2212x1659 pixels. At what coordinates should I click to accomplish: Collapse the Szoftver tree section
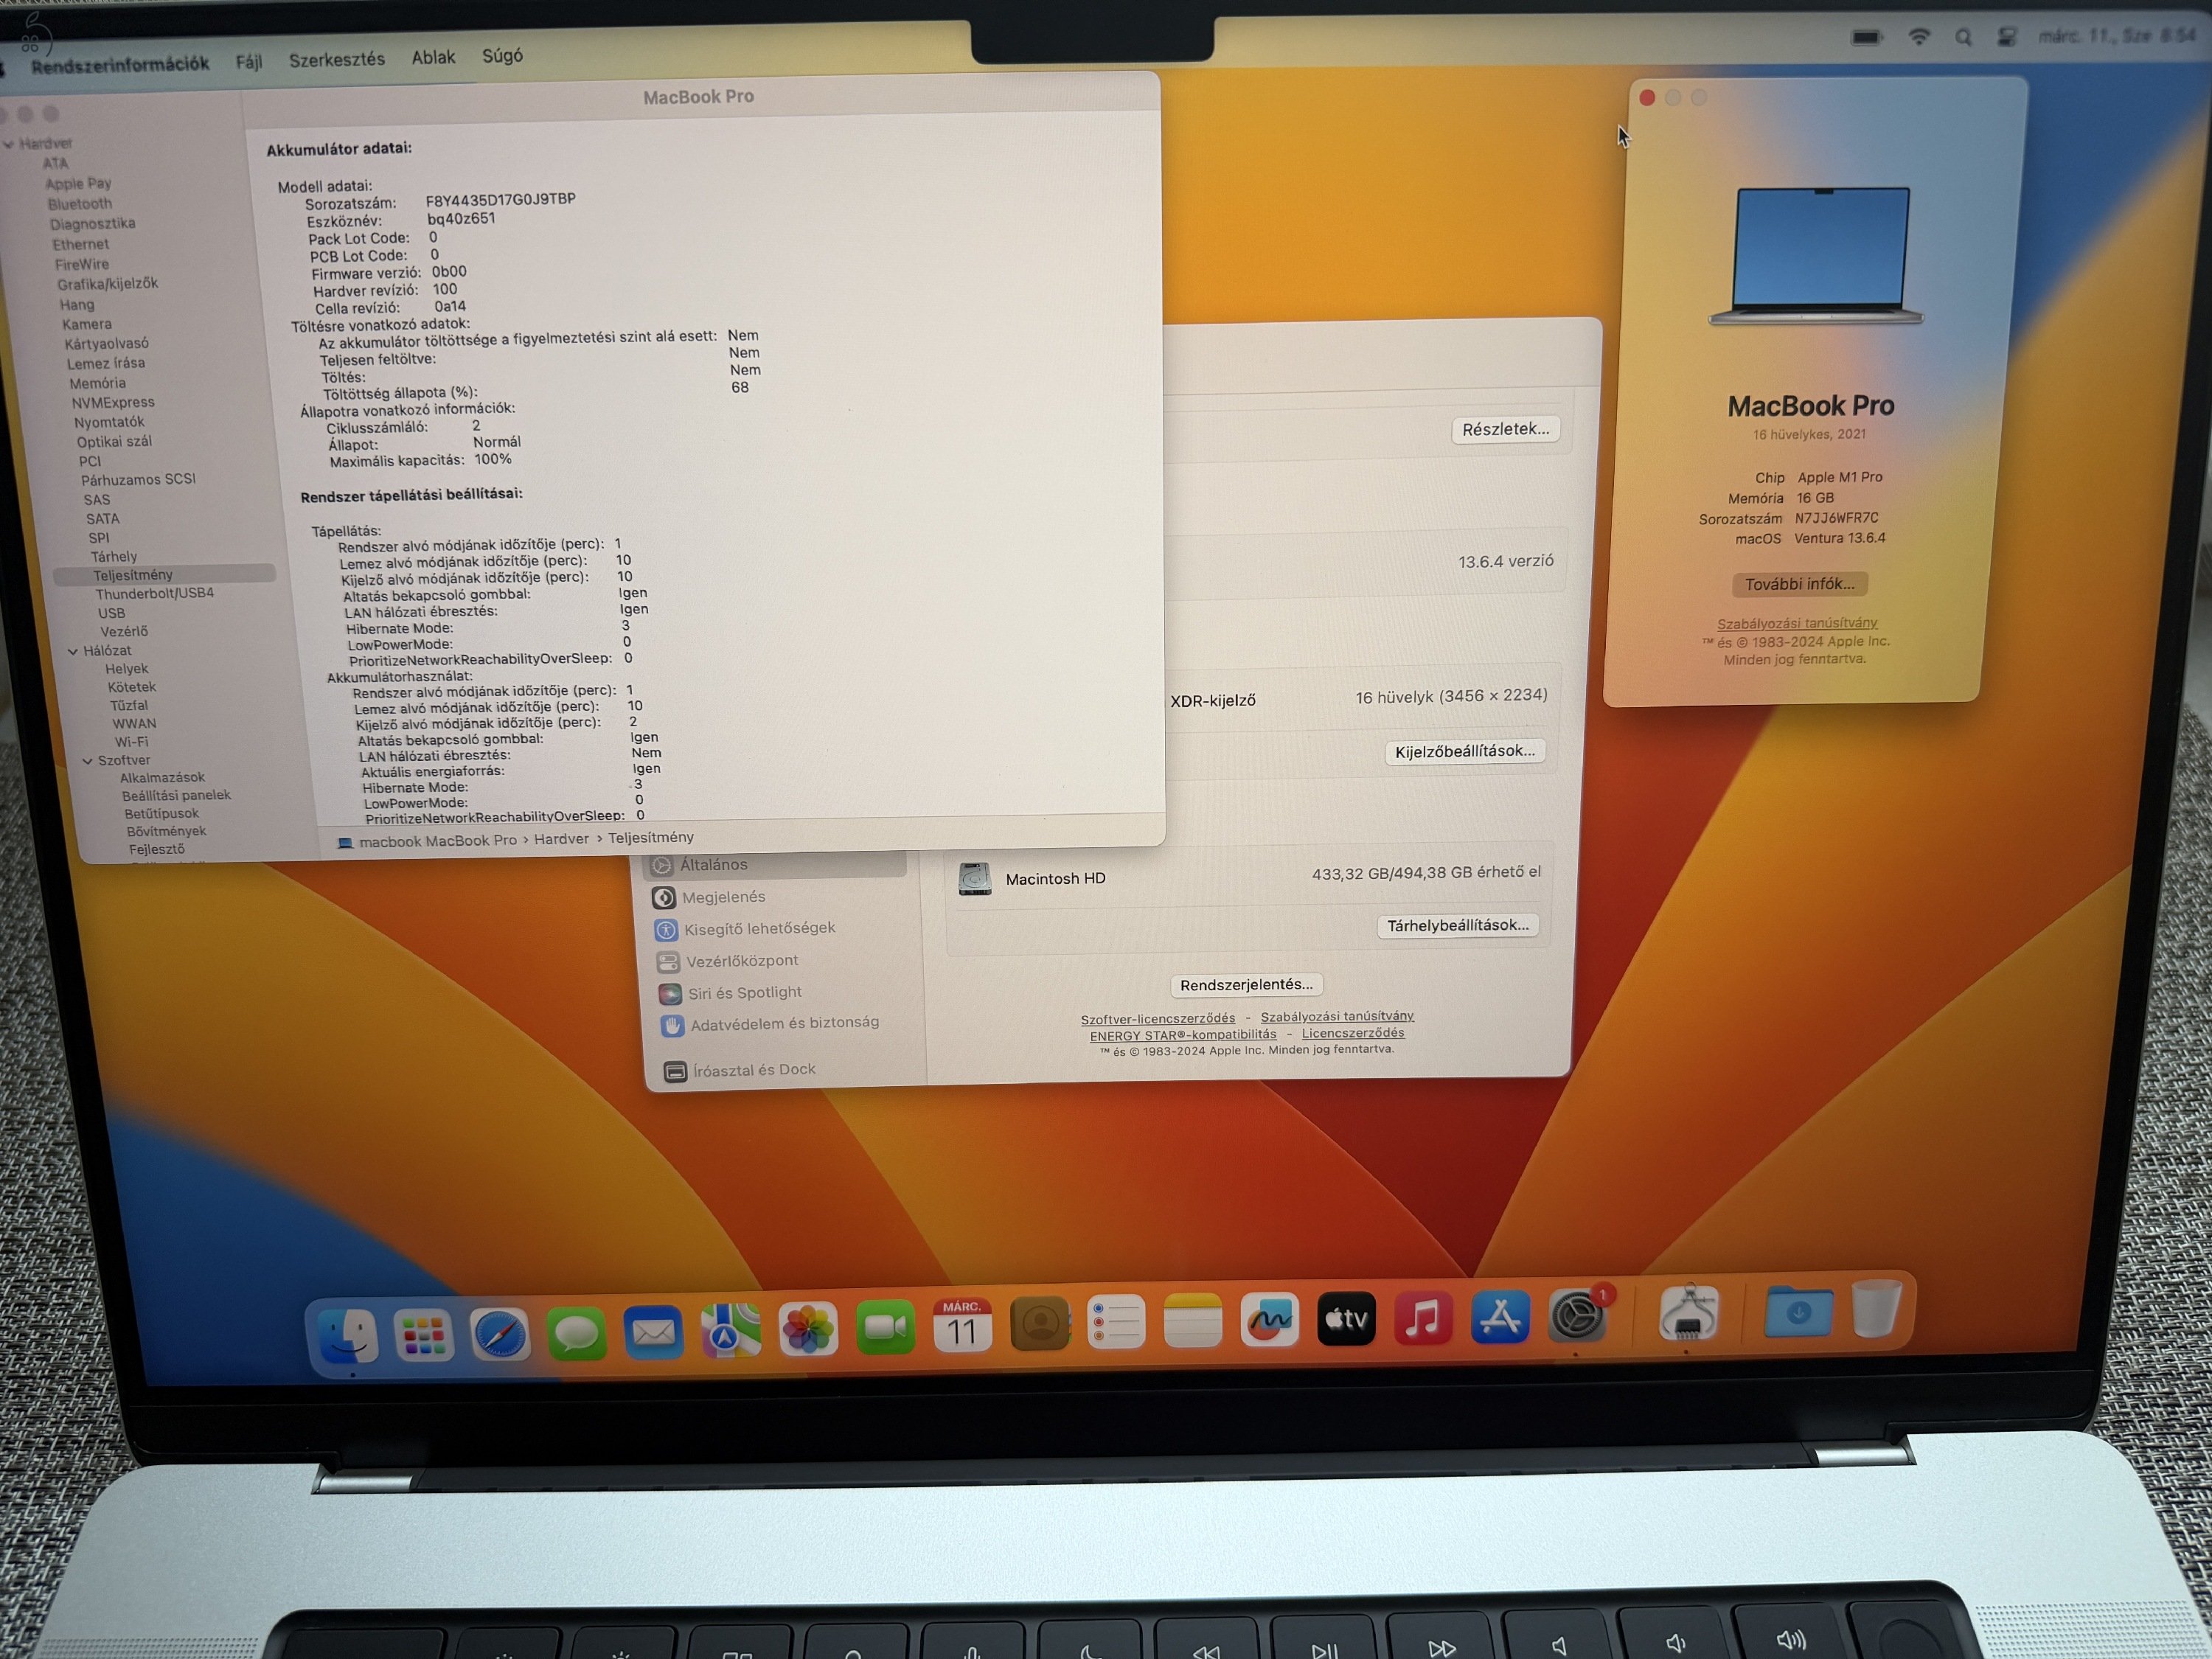(x=87, y=761)
